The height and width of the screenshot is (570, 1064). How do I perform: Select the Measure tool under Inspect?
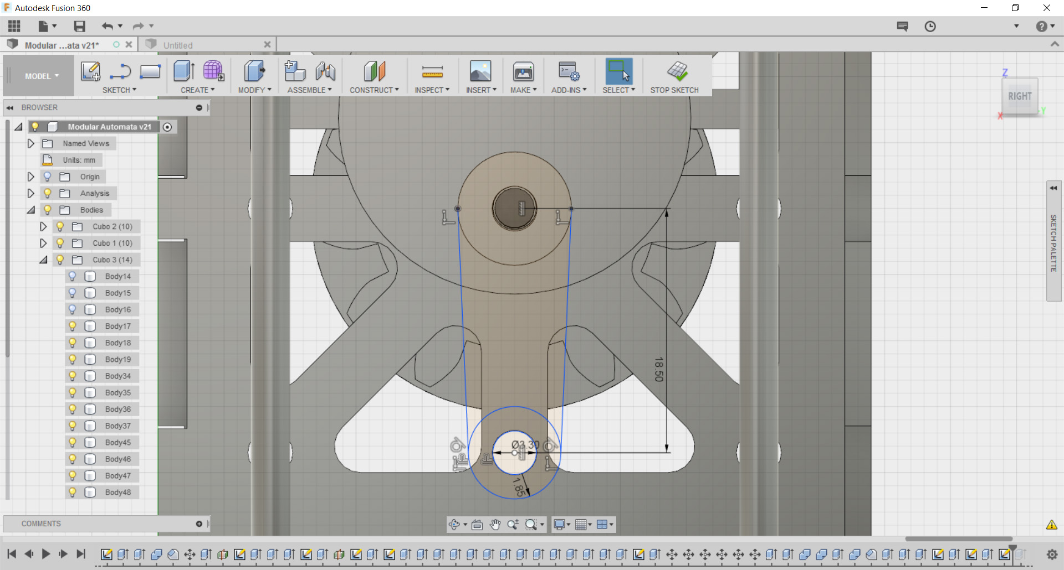coord(432,72)
